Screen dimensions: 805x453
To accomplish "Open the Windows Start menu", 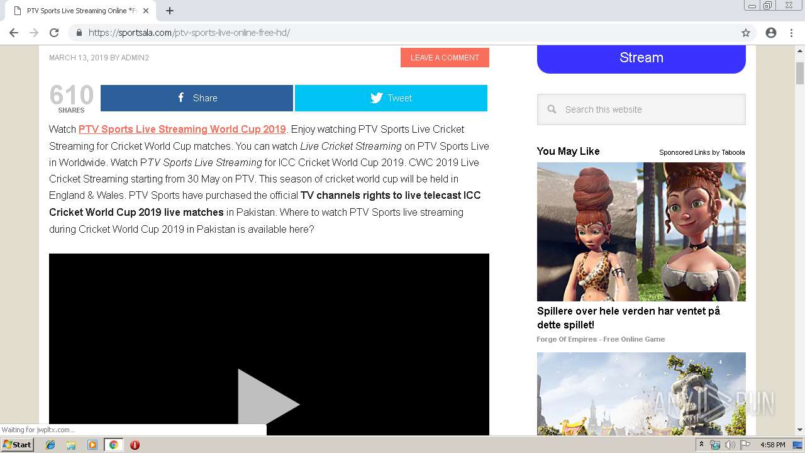I will pos(18,444).
